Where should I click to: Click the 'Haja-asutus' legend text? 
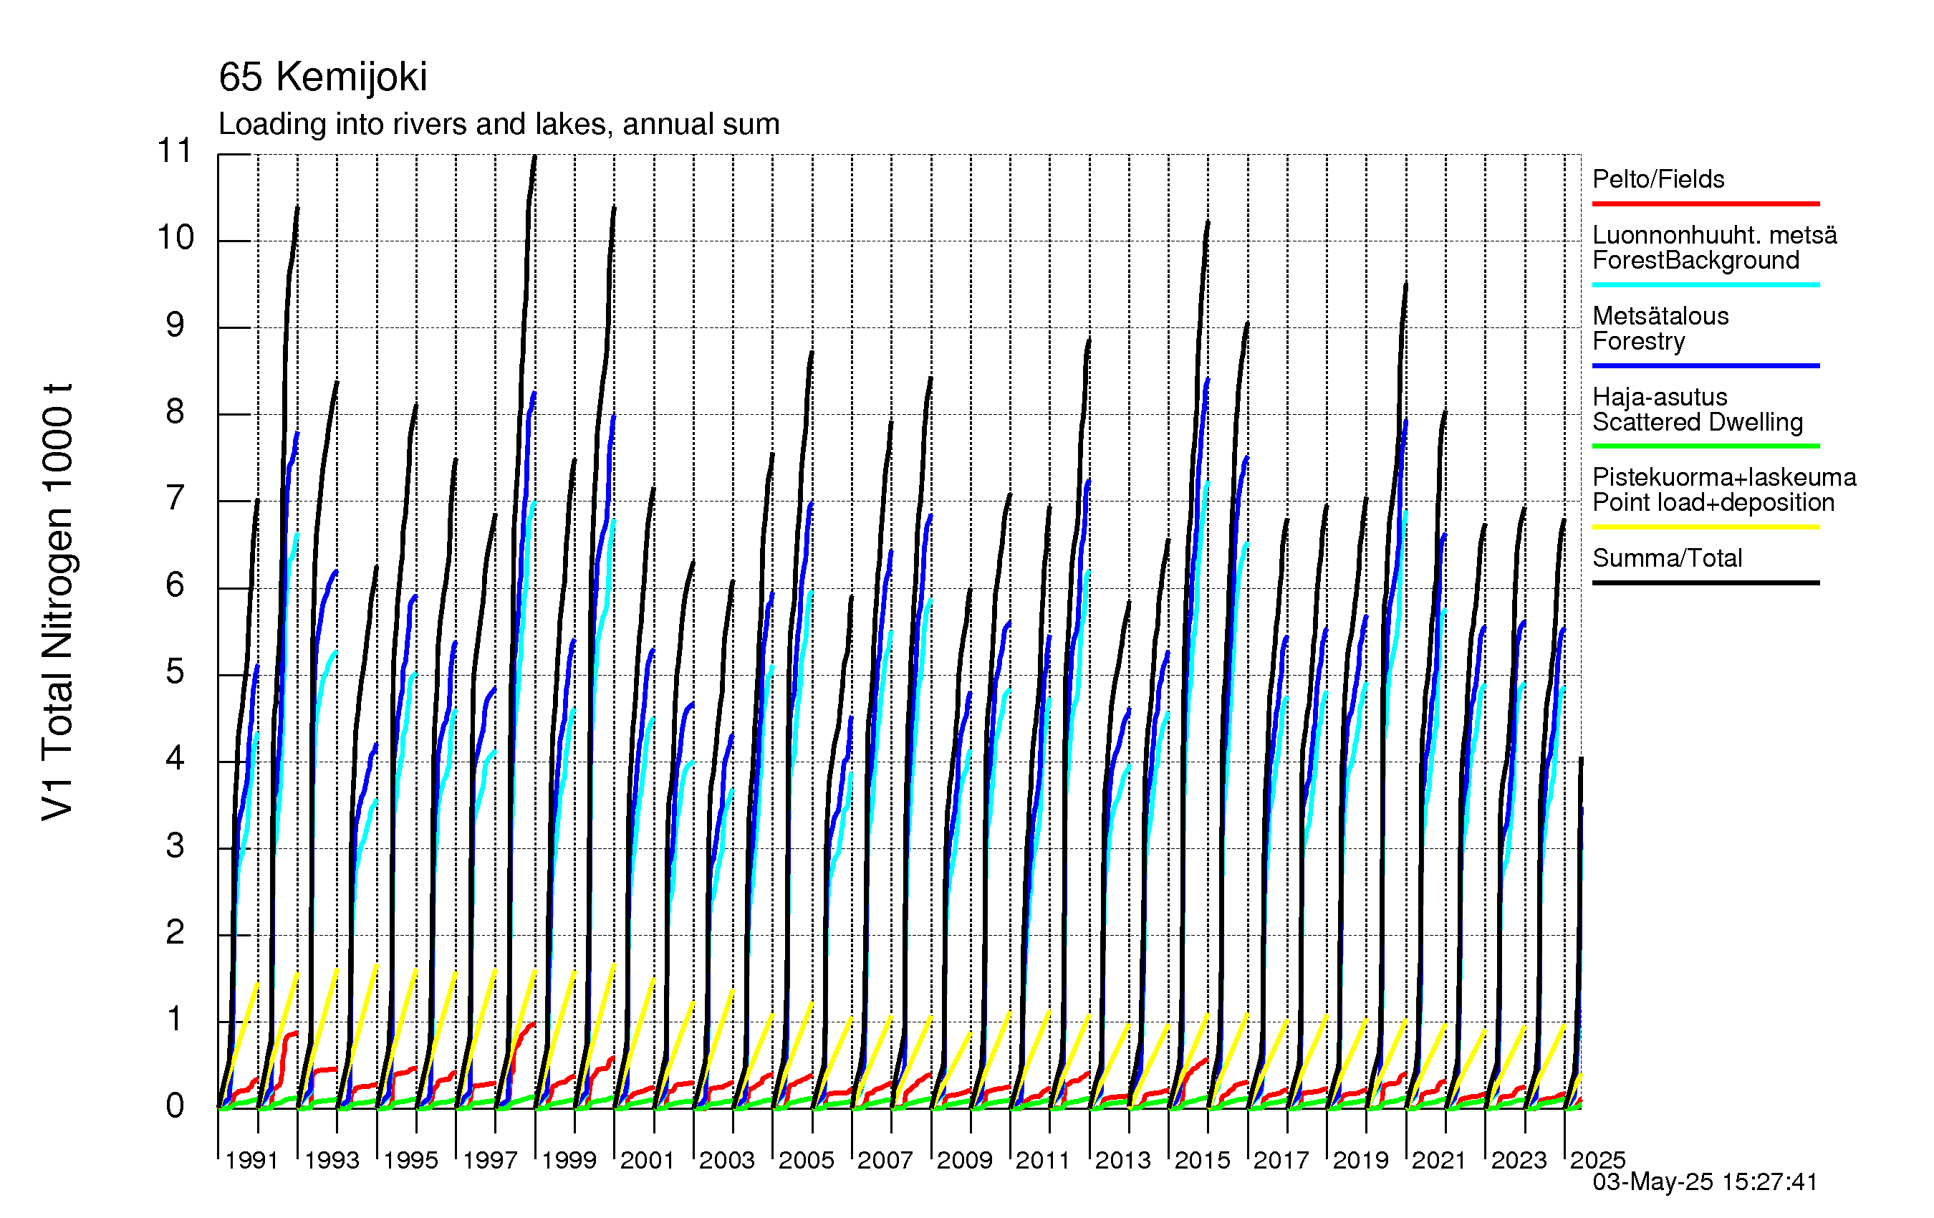1660,397
